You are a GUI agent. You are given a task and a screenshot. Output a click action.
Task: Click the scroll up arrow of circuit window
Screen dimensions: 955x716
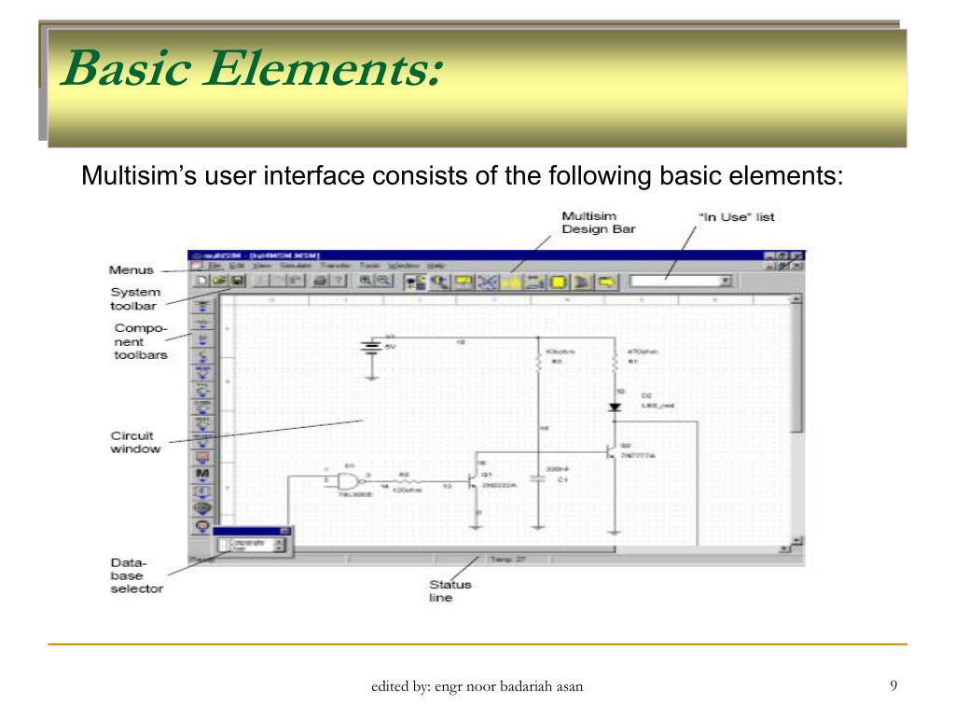click(796, 299)
